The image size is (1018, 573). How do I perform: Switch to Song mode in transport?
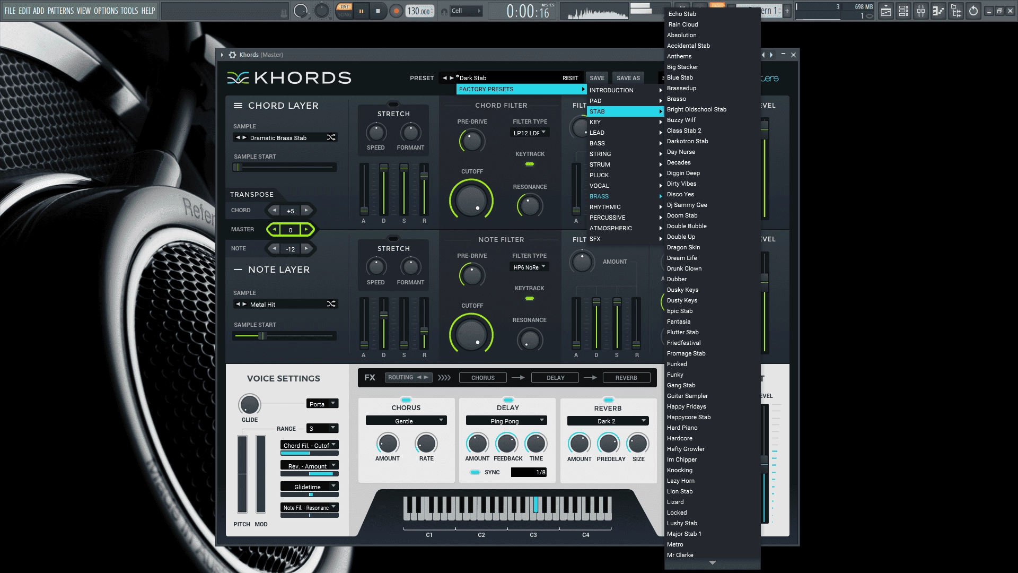[345, 15]
